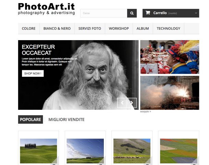Click the PhotoArt.it logo
The image size is (209, 165).
46,9
